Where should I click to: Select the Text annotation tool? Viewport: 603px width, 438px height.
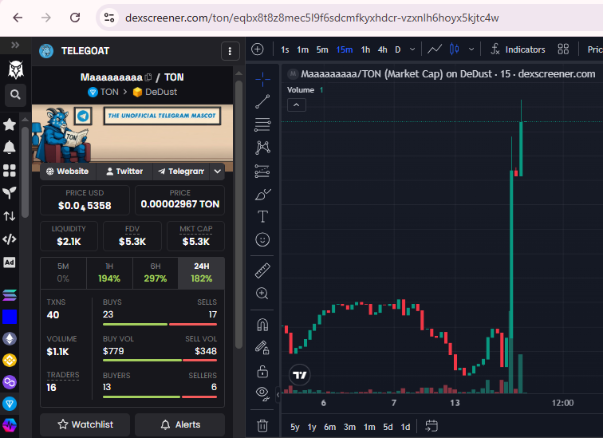pos(262,216)
